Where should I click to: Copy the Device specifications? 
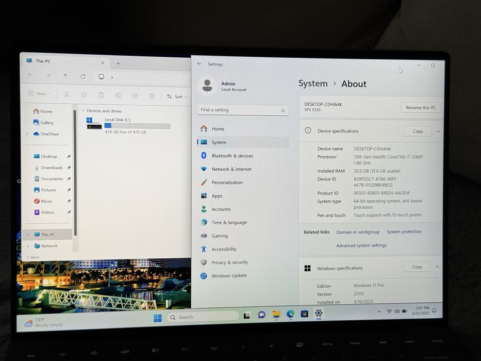click(418, 132)
